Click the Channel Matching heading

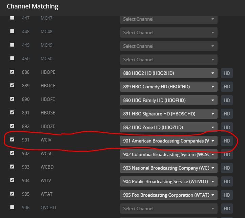coord(33,6)
